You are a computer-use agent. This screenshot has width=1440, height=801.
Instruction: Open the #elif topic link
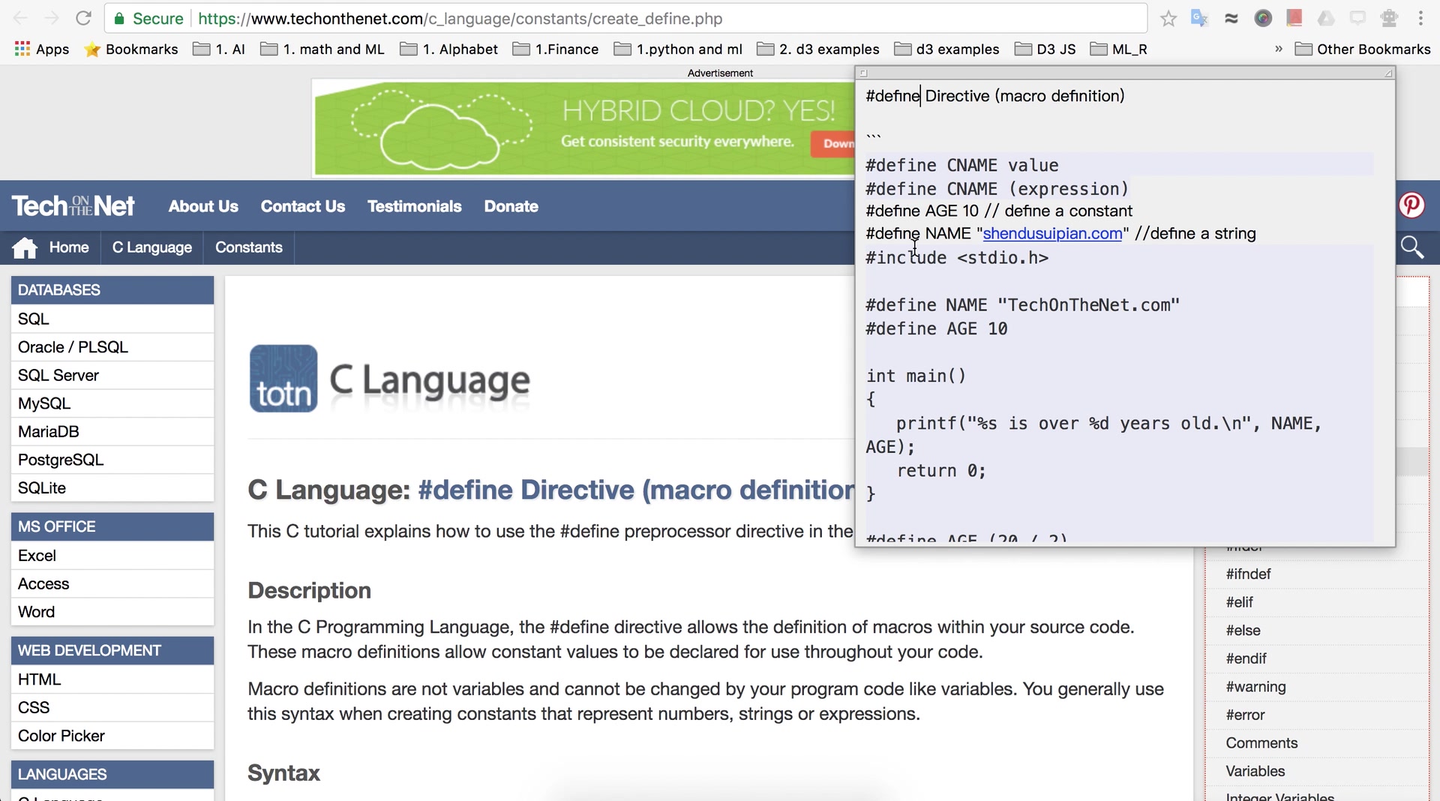[x=1239, y=602]
